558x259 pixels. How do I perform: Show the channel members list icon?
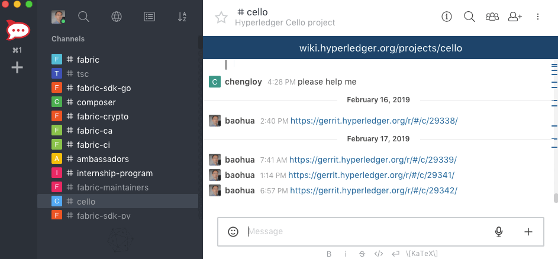point(492,17)
